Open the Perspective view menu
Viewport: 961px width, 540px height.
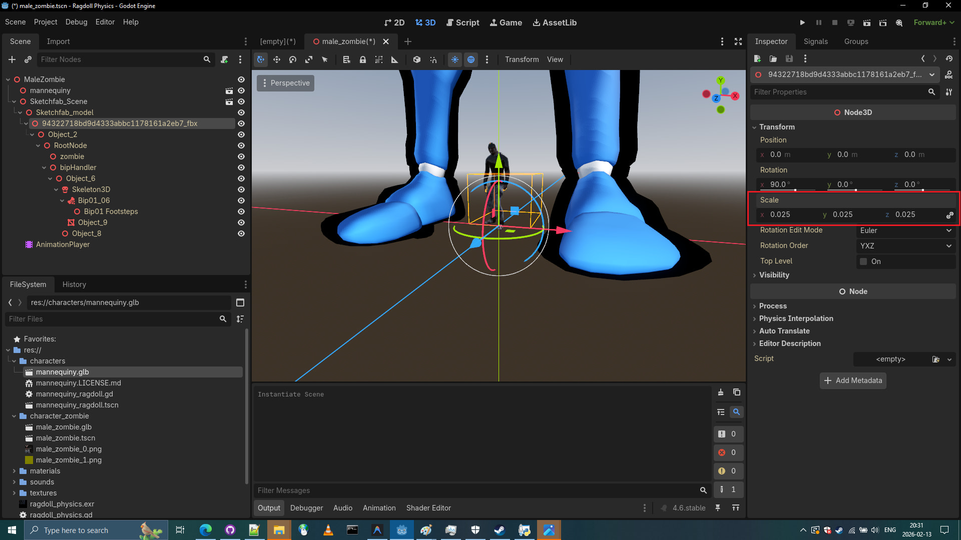pyautogui.click(x=286, y=83)
